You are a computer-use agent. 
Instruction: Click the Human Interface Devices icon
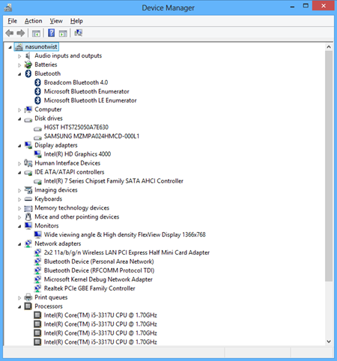tap(28, 163)
